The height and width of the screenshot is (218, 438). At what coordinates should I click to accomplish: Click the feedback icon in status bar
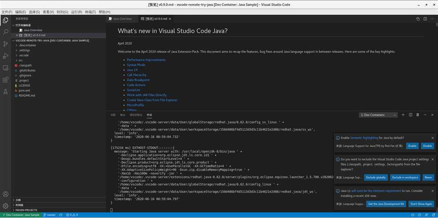click(x=427, y=215)
